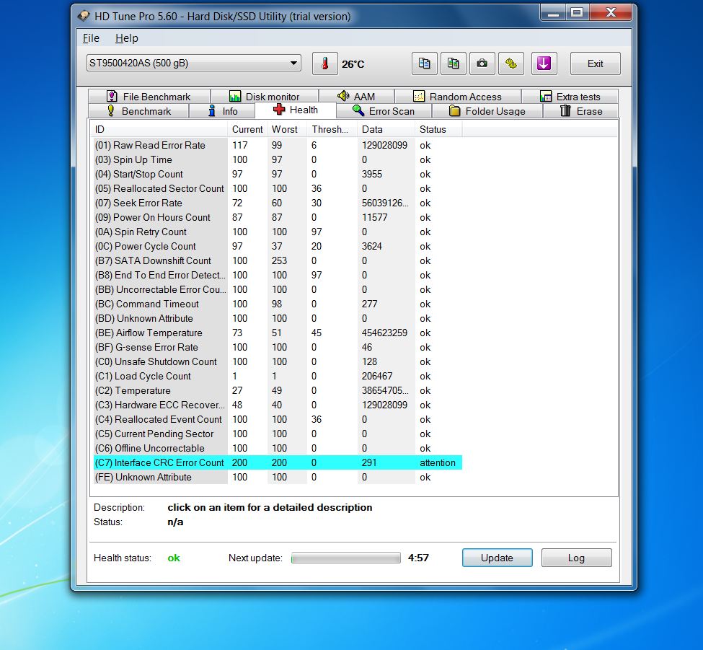
Task: Click the Exit button
Action: 596,63
